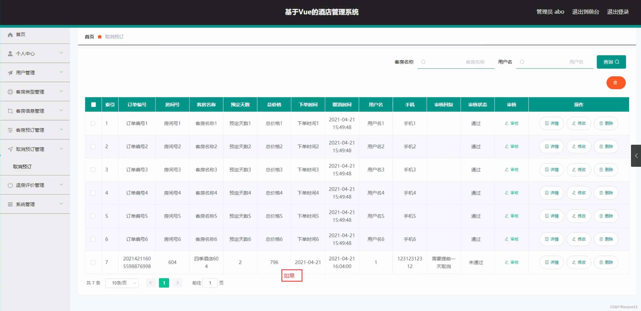Click the 删除 button in row 5
This screenshot has height=311, width=641.
[606, 216]
